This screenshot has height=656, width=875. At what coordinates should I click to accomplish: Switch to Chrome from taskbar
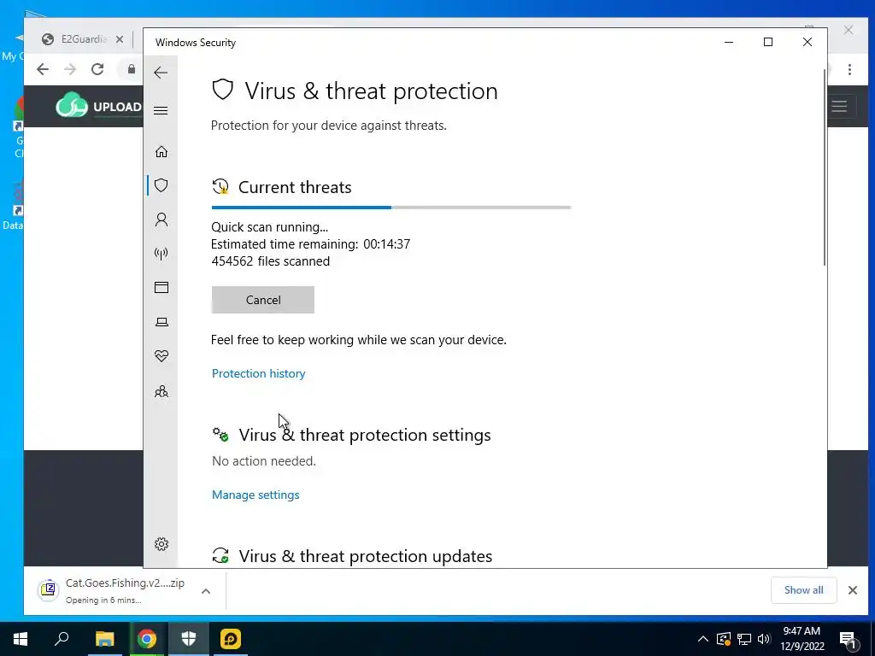[x=147, y=639]
